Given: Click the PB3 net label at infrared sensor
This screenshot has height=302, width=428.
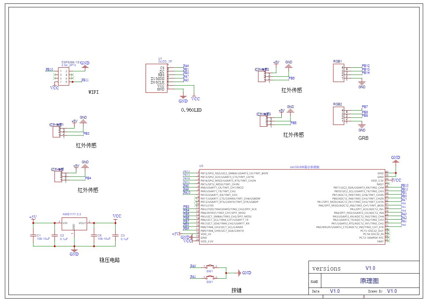Looking at the screenshot, I should pyautogui.click(x=86, y=134).
